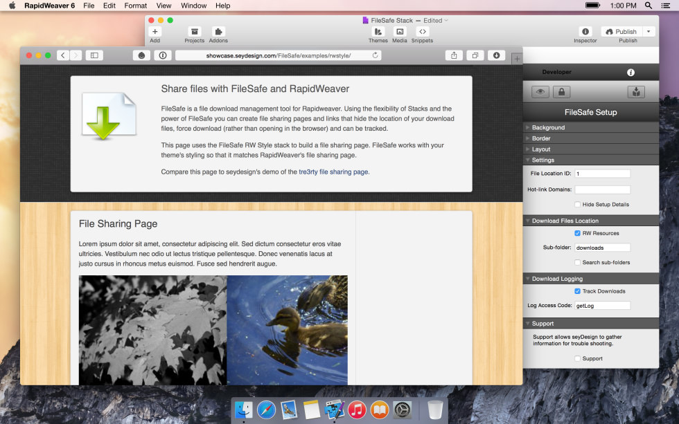Image resolution: width=679 pixels, height=424 pixels.
Task: Open Finder from the Dock
Action: tap(244, 409)
